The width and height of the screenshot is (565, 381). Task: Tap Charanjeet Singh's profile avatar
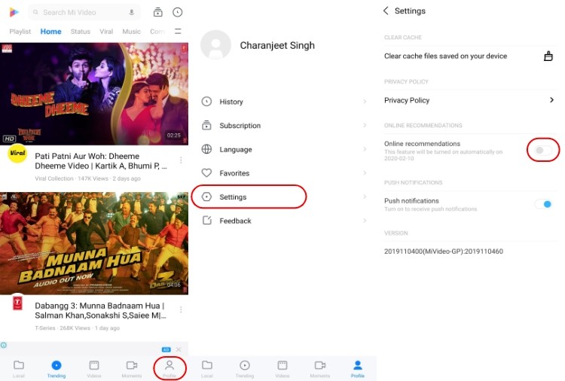[x=215, y=46]
